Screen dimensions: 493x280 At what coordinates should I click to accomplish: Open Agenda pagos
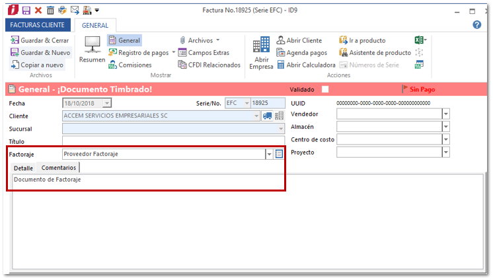pyautogui.click(x=302, y=53)
